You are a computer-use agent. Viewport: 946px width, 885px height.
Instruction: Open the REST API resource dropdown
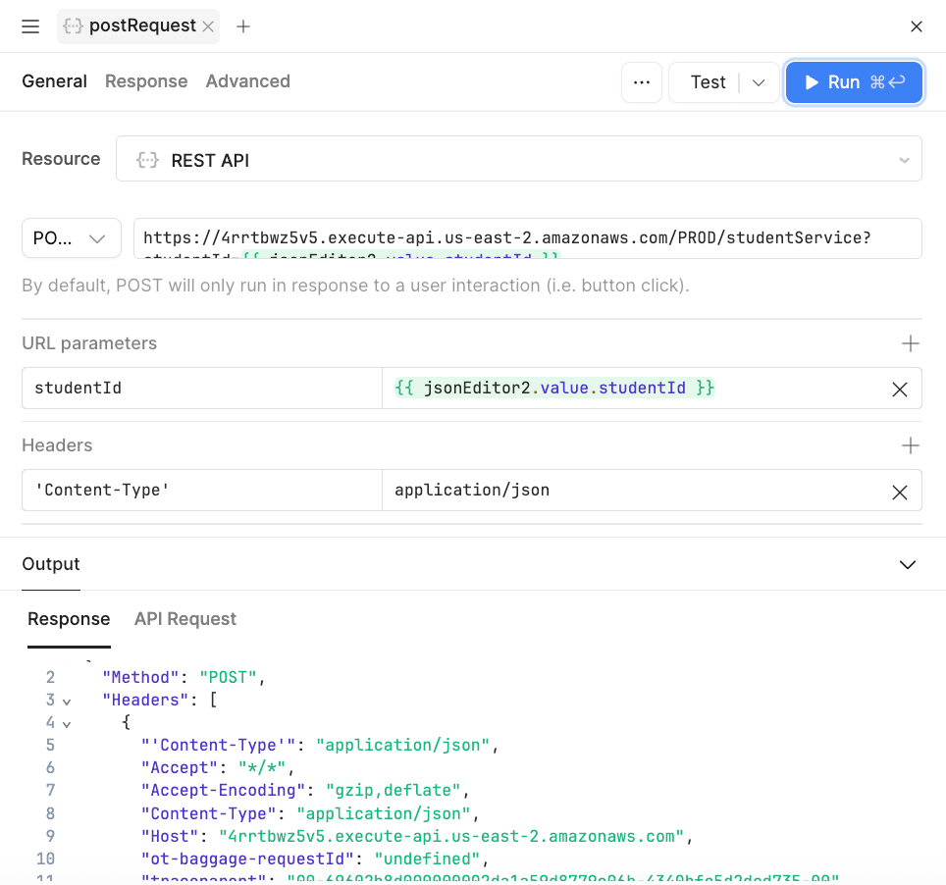pos(905,158)
